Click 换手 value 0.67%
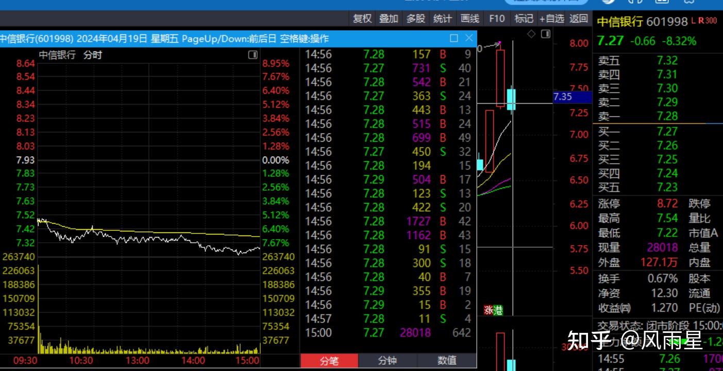Image resolution: width=723 pixels, height=371 pixels. click(x=663, y=279)
